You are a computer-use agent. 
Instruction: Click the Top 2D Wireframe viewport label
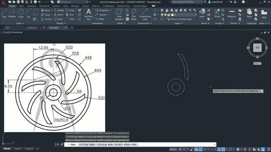coord(11,33)
